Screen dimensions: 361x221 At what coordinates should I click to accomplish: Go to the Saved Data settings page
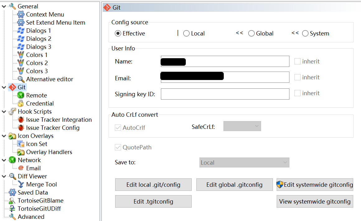(33, 192)
